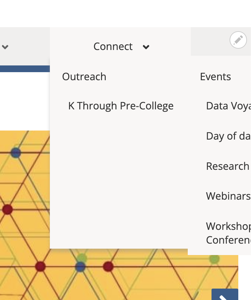Click the Connect menu label

click(113, 46)
